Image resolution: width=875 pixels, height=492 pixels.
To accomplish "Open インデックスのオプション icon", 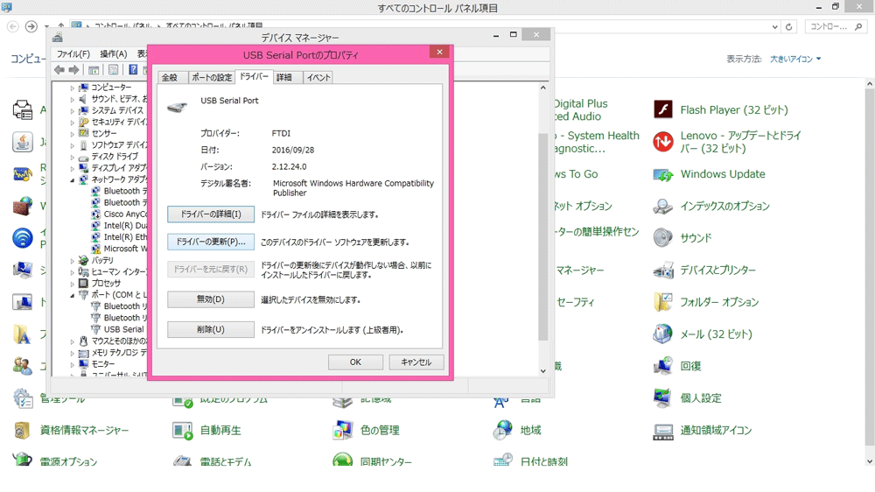I will 663,206.
